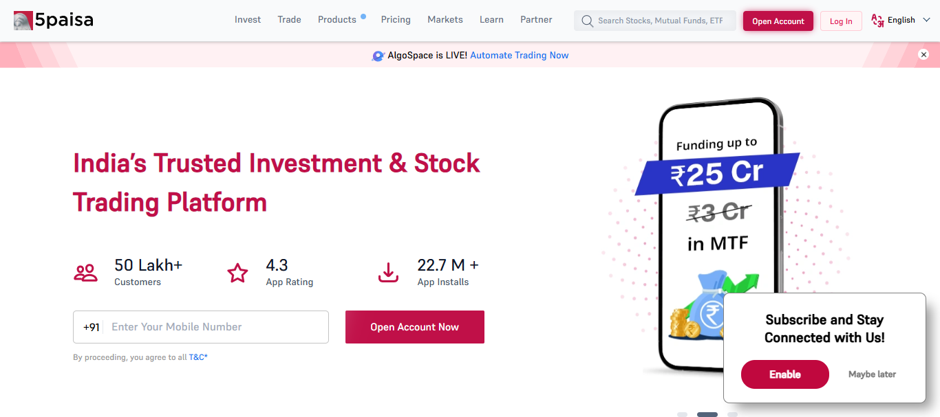Screen dimensions: 940x417
Task: Select the Pricing nav item
Action: pyautogui.click(x=396, y=20)
